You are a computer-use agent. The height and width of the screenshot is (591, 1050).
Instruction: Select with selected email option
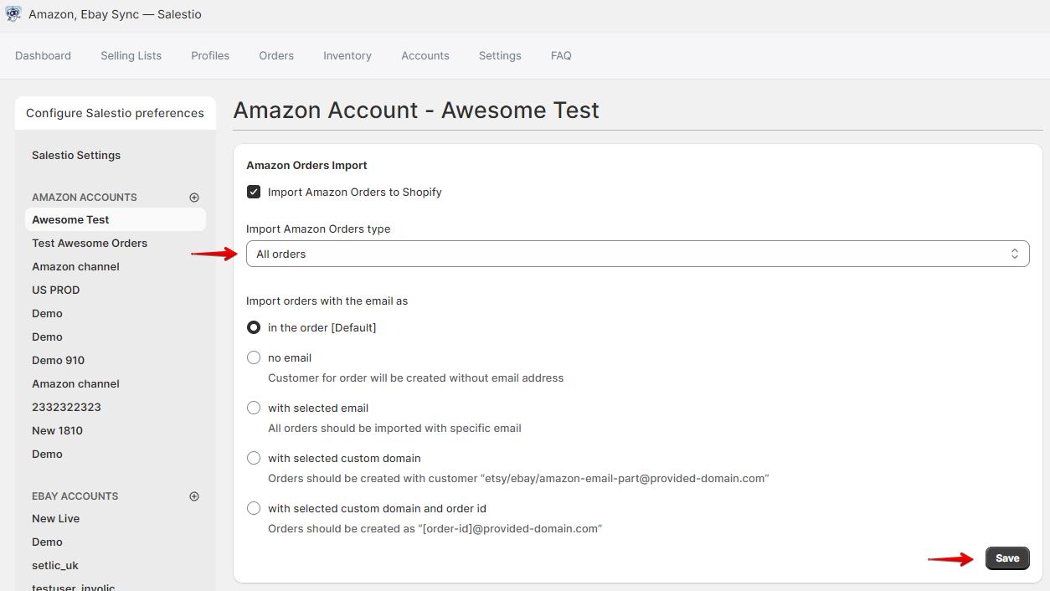point(254,408)
